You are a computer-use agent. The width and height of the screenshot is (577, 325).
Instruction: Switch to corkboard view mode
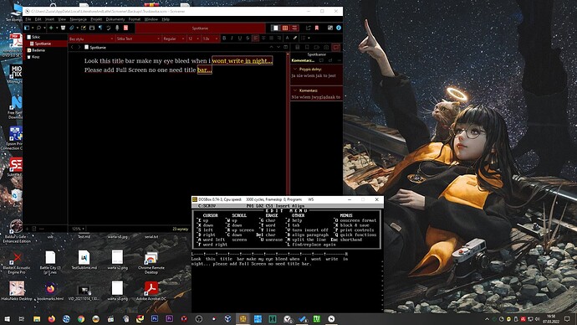click(x=285, y=28)
